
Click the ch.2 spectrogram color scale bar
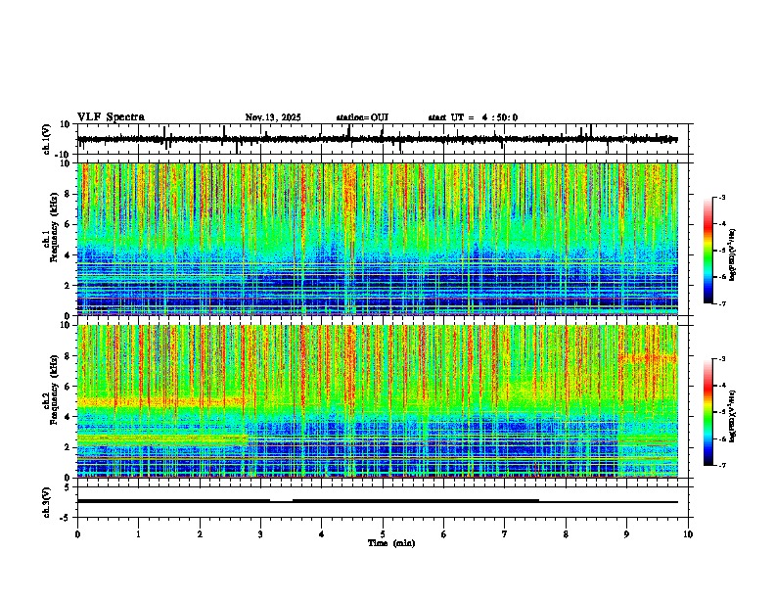708,412
